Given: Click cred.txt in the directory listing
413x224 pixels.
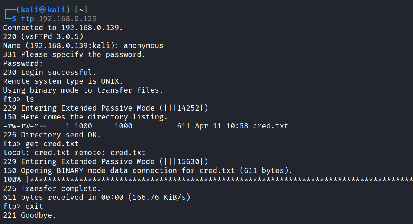Looking at the screenshot, I should pyautogui.click(x=271, y=126).
